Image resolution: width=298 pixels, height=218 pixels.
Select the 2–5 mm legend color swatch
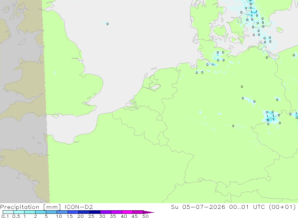click(41, 212)
